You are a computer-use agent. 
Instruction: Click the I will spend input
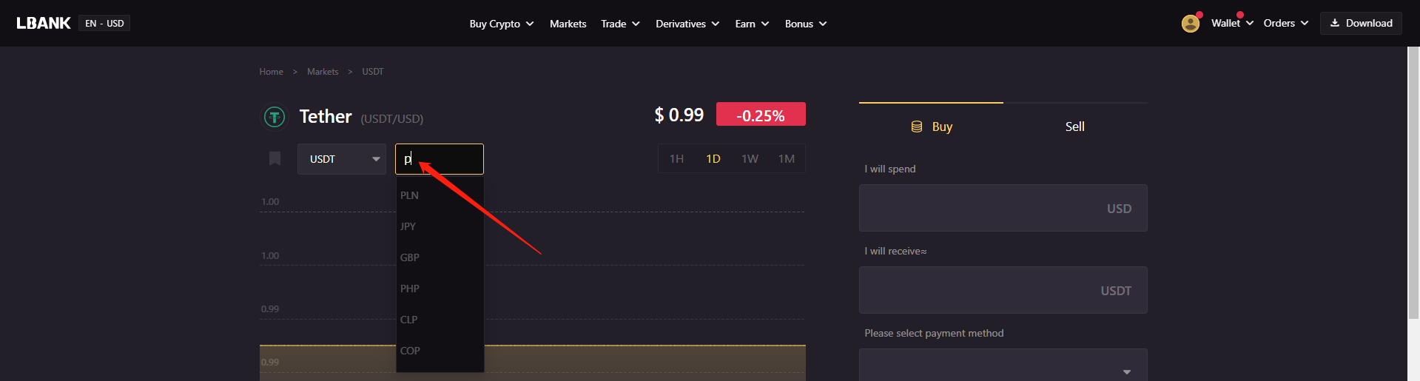(1003, 208)
